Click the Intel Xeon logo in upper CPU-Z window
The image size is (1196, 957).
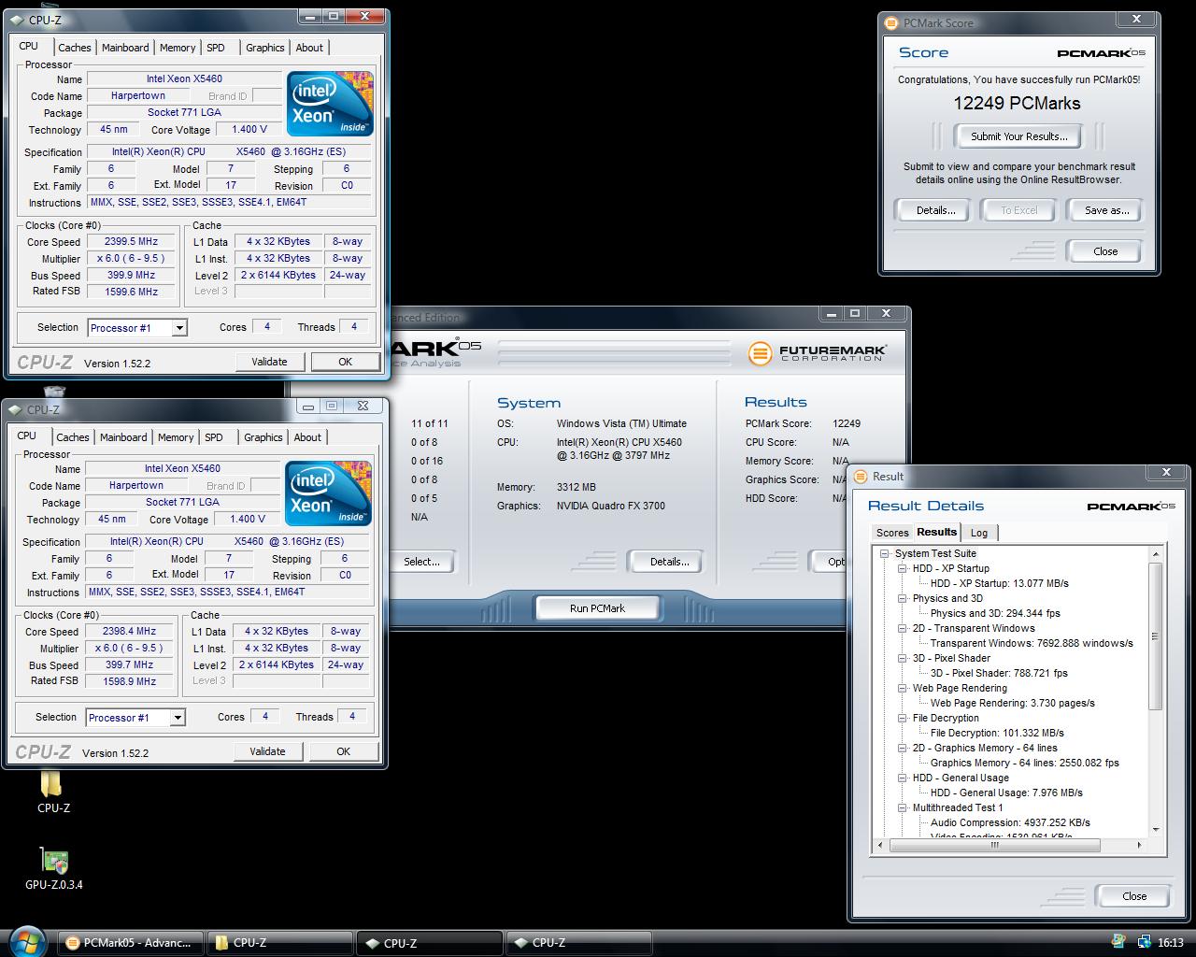coord(330,103)
